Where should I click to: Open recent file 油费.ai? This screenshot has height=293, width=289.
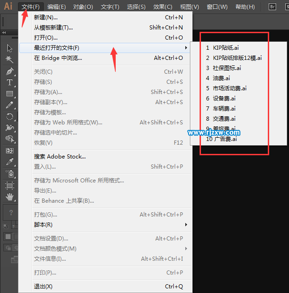238,78
